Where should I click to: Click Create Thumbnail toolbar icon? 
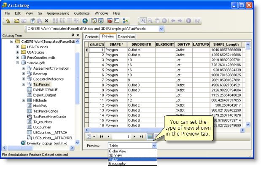[x=197, y=21]
